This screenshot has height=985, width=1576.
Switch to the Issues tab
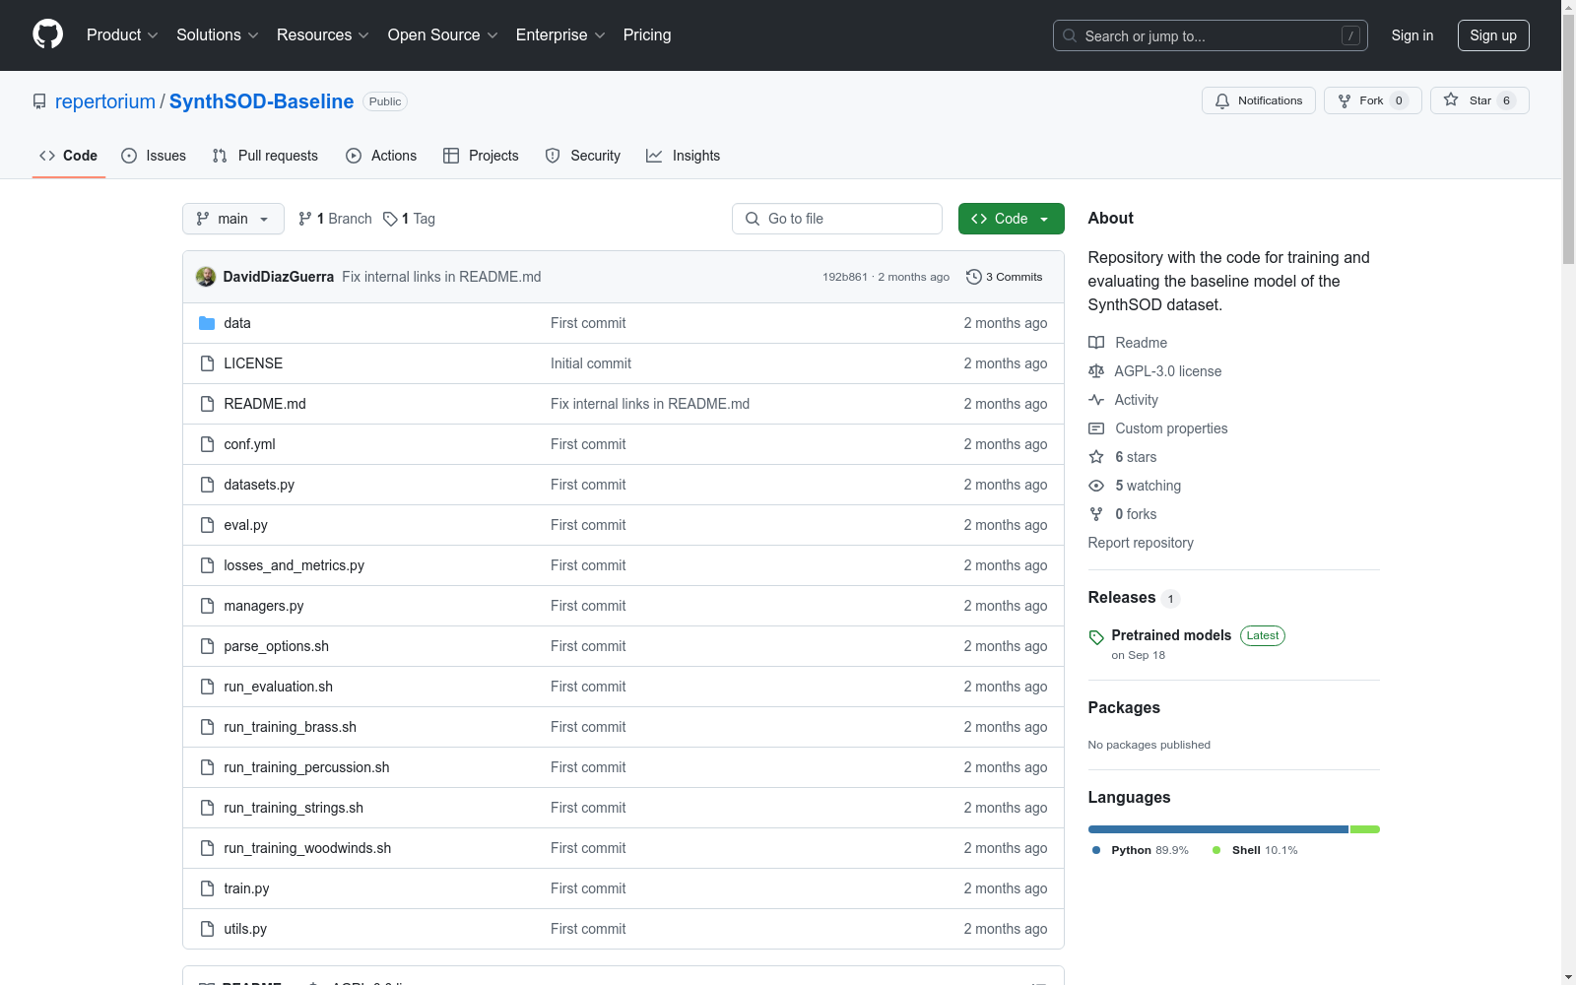[154, 156]
